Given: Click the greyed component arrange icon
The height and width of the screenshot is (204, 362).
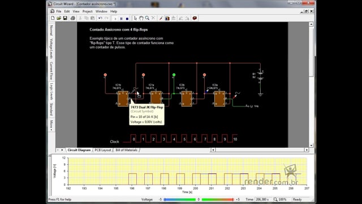Looking at the screenshot, I should click(174, 18).
